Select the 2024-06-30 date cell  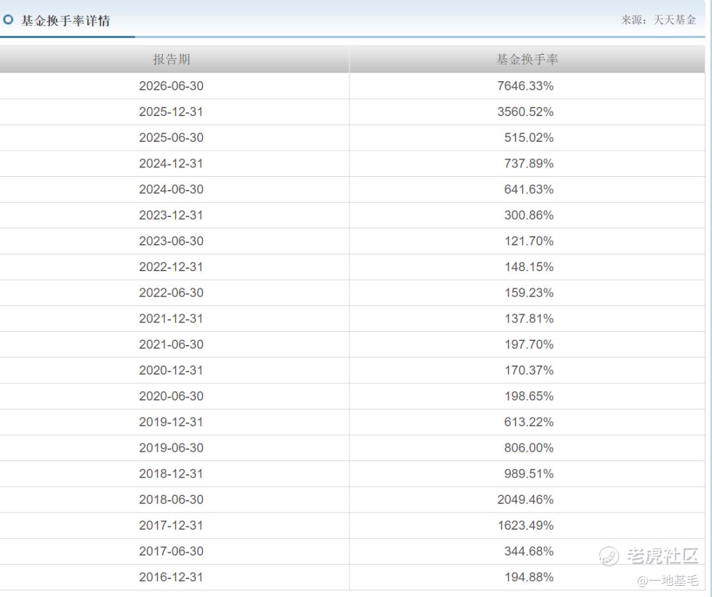coord(171,189)
